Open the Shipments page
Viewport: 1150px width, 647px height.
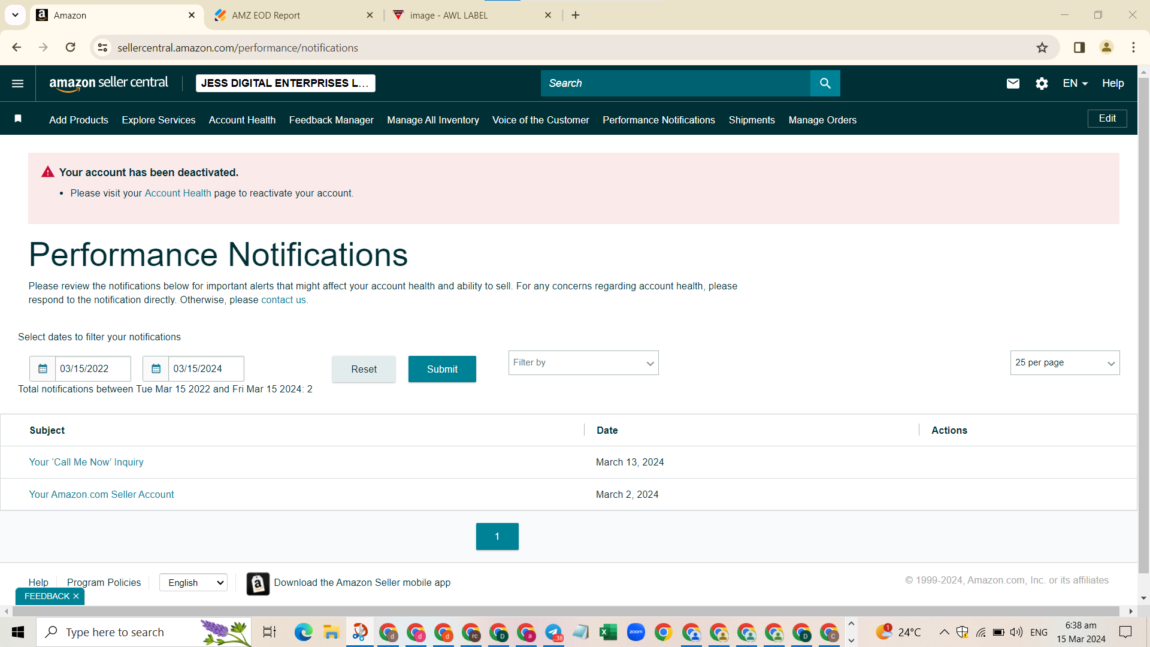(752, 120)
